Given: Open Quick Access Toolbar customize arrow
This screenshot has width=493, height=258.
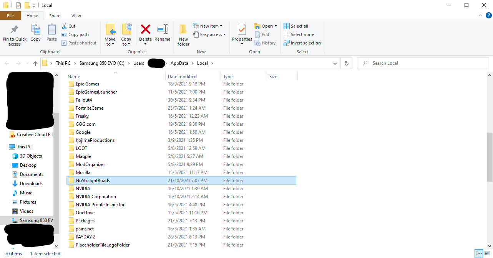Looking at the screenshot, I should click(34, 5).
